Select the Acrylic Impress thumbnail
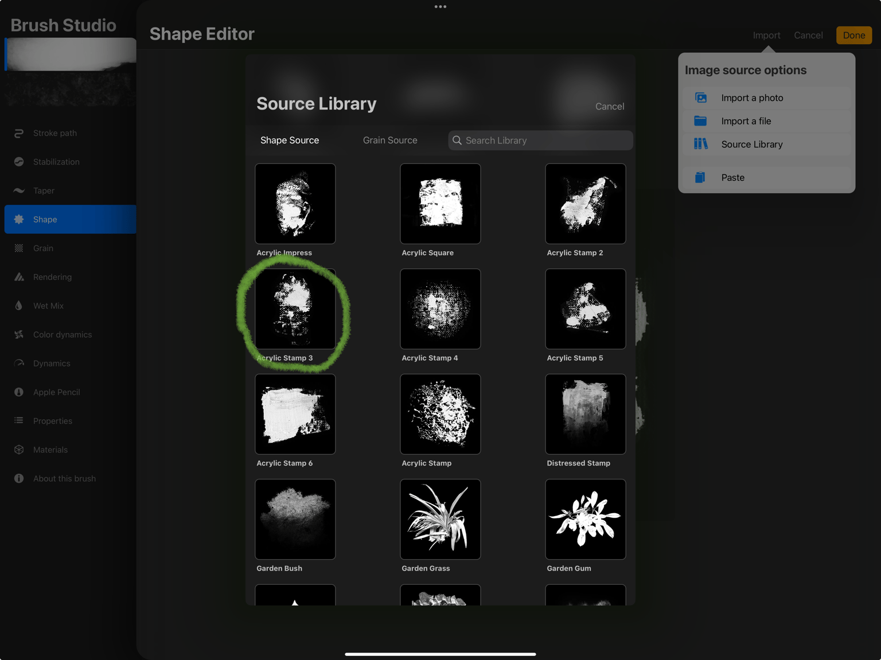This screenshot has width=881, height=660. click(295, 204)
